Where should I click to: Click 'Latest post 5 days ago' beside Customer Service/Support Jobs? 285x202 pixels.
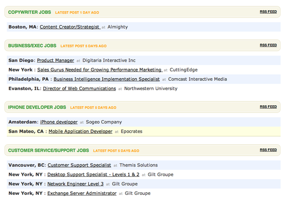point(116,151)
